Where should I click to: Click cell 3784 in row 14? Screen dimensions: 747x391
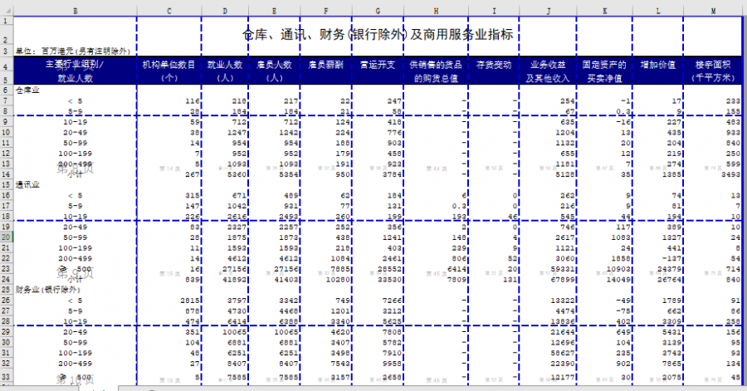point(392,174)
